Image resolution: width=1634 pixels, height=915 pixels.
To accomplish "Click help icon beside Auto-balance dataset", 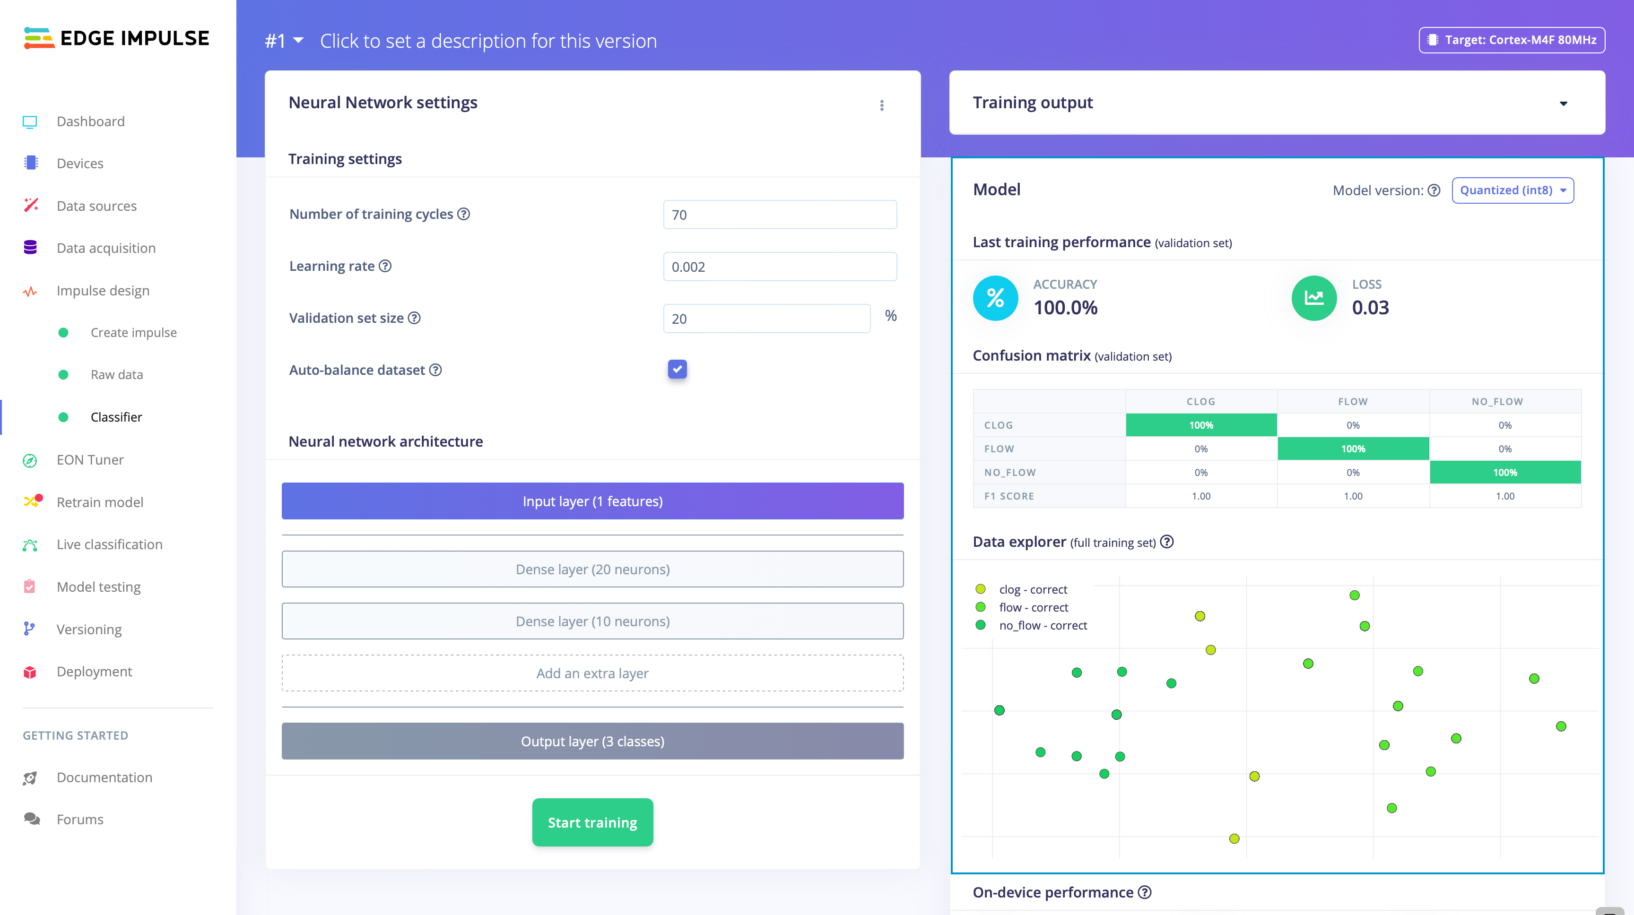I will pyautogui.click(x=435, y=370).
